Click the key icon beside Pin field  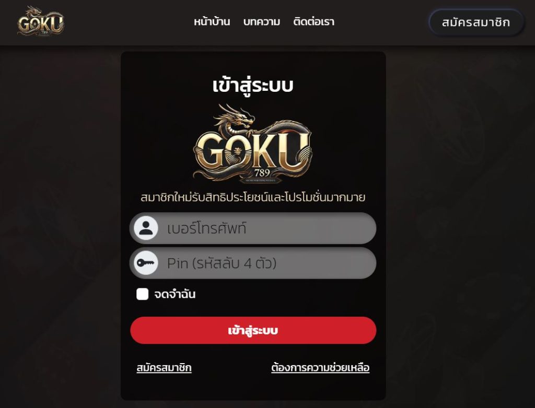point(146,263)
